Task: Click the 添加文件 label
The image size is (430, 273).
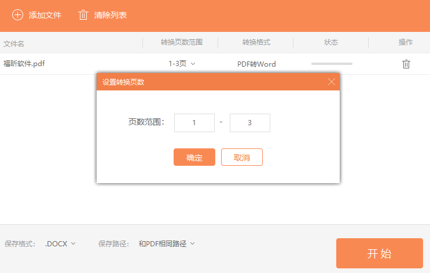Action: [x=45, y=15]
